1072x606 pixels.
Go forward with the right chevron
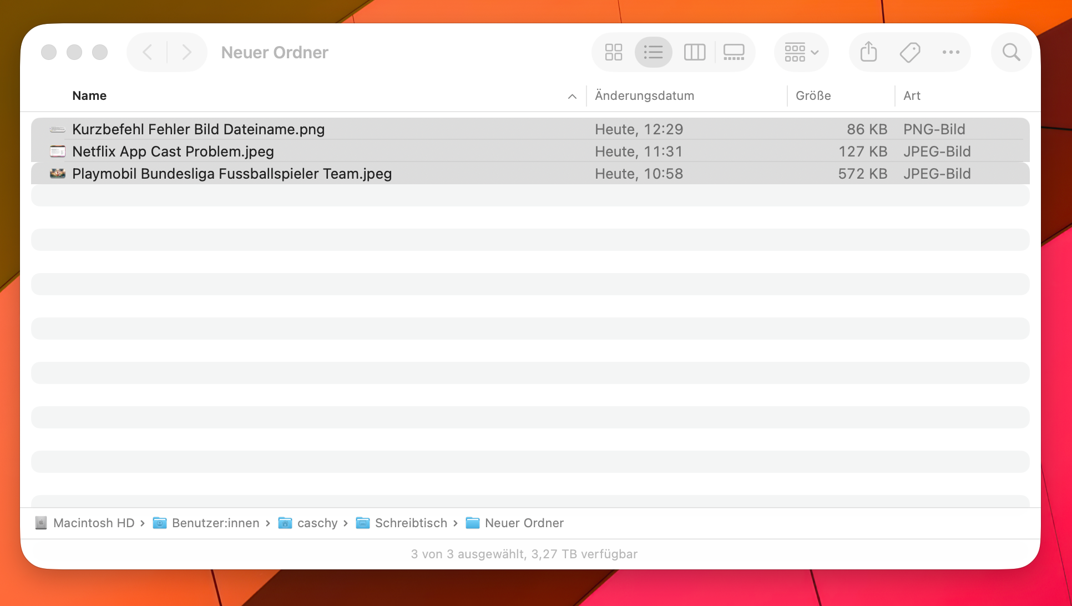tap(186, 52)
